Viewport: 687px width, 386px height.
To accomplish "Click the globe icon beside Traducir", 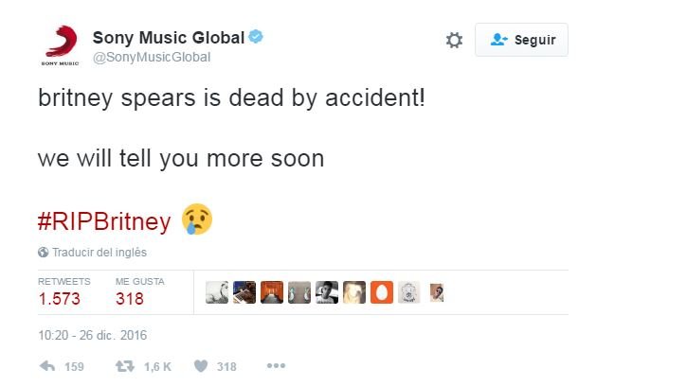I will (x=43, y=253).
